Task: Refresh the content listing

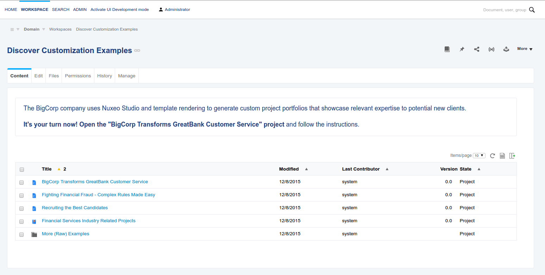Action: 493,155
